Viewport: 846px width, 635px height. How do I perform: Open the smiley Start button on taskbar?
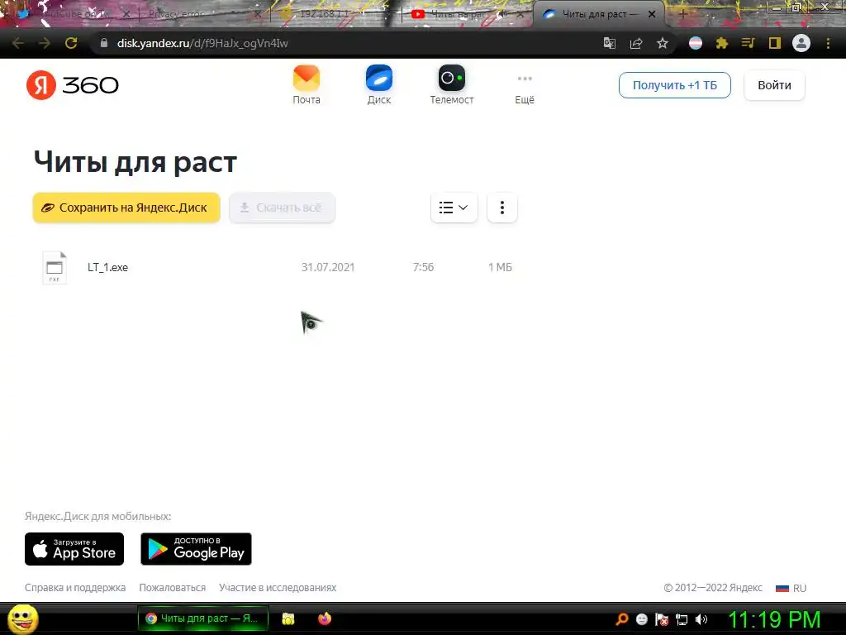click(22, 618)
